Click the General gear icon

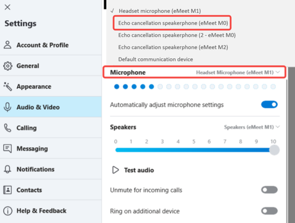(x=8, y=66)
